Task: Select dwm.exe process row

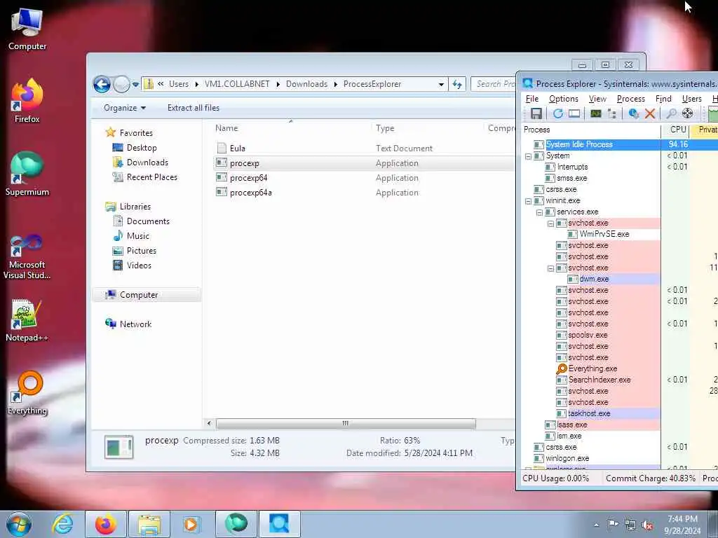Action: pos(594,279)
